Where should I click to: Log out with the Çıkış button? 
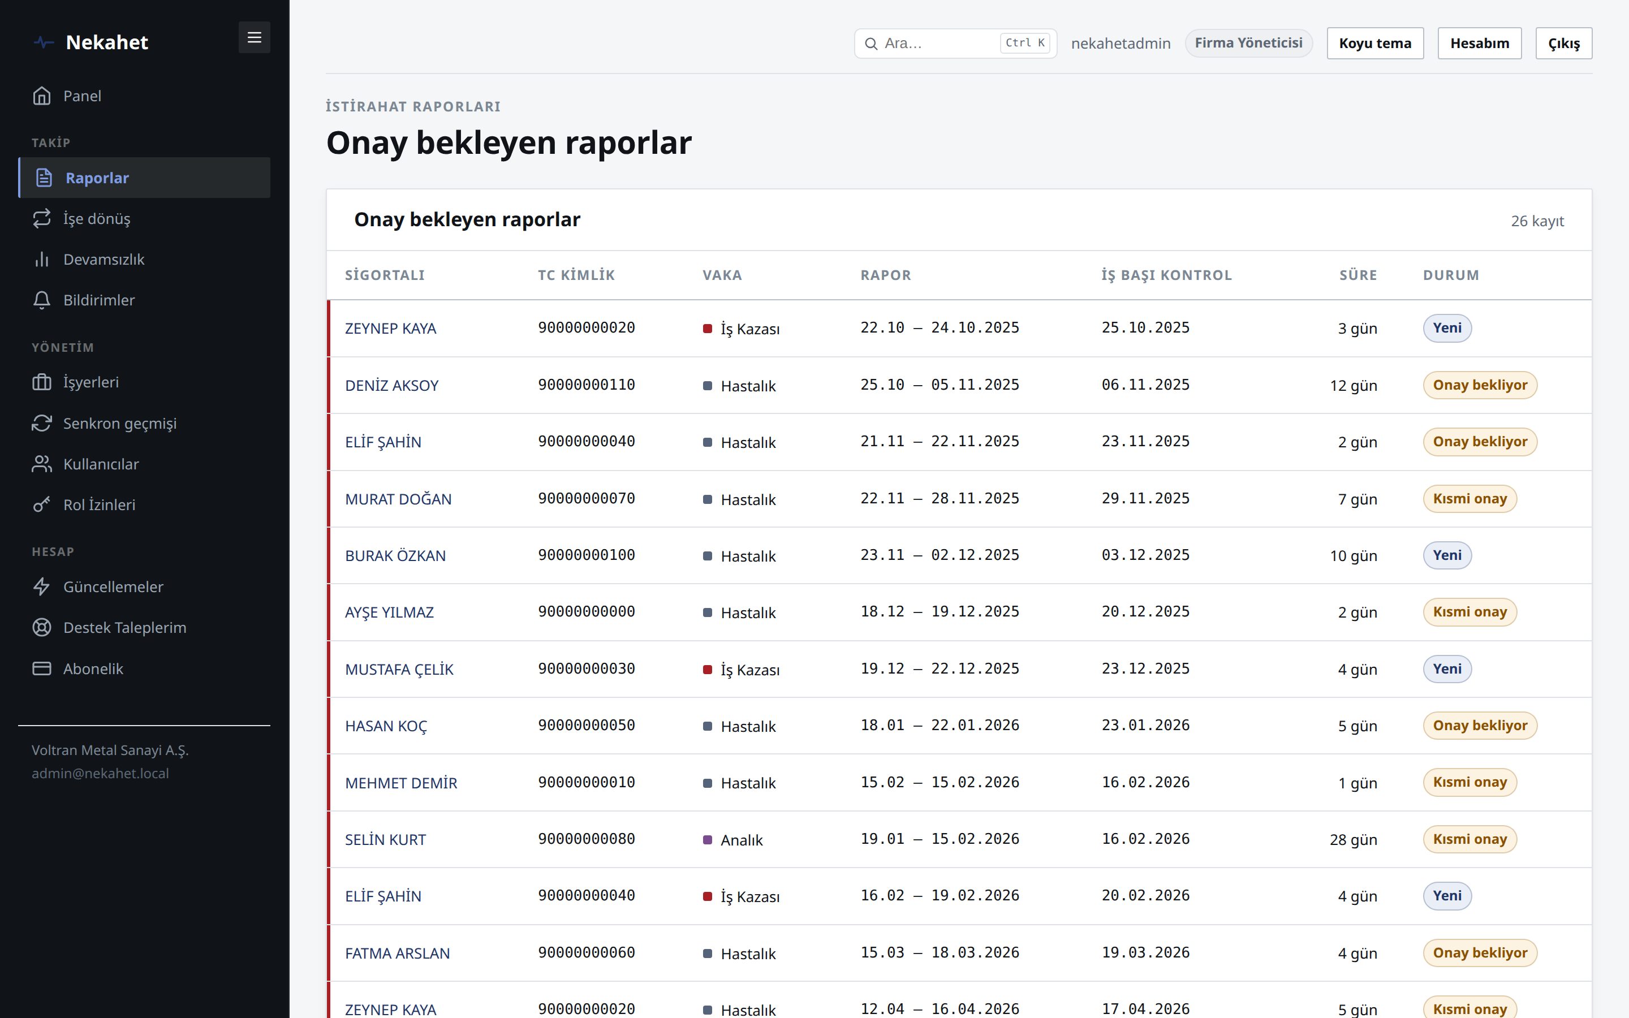1563,43
